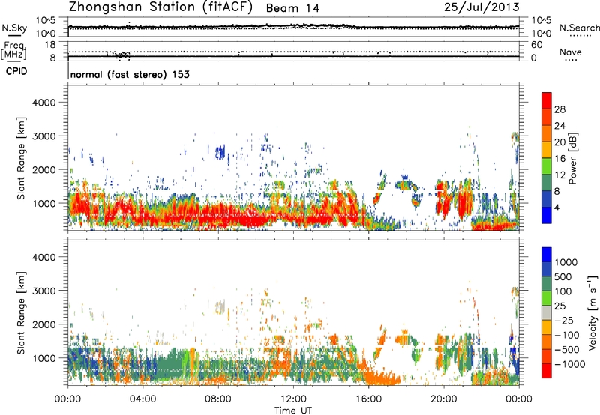The image size is (600, 415).
Task: Click the '08:00' time axis tick label
Action: point(217,399)
